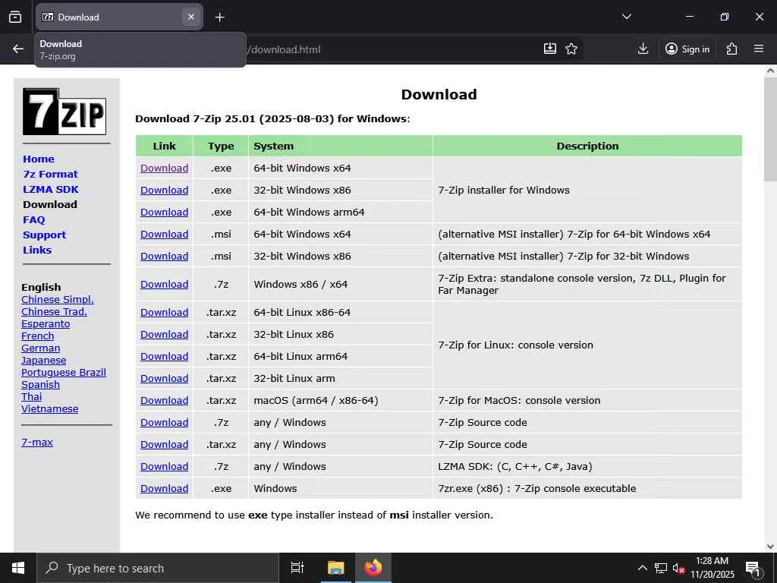
Task: Click the network tray icon
Action: coord(661,568)
